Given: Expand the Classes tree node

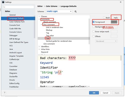Looking at the screenshot, I should coord(39,16).
